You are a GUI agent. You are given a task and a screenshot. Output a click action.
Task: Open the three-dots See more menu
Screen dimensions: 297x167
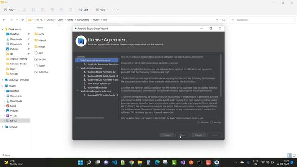[116, 10]
